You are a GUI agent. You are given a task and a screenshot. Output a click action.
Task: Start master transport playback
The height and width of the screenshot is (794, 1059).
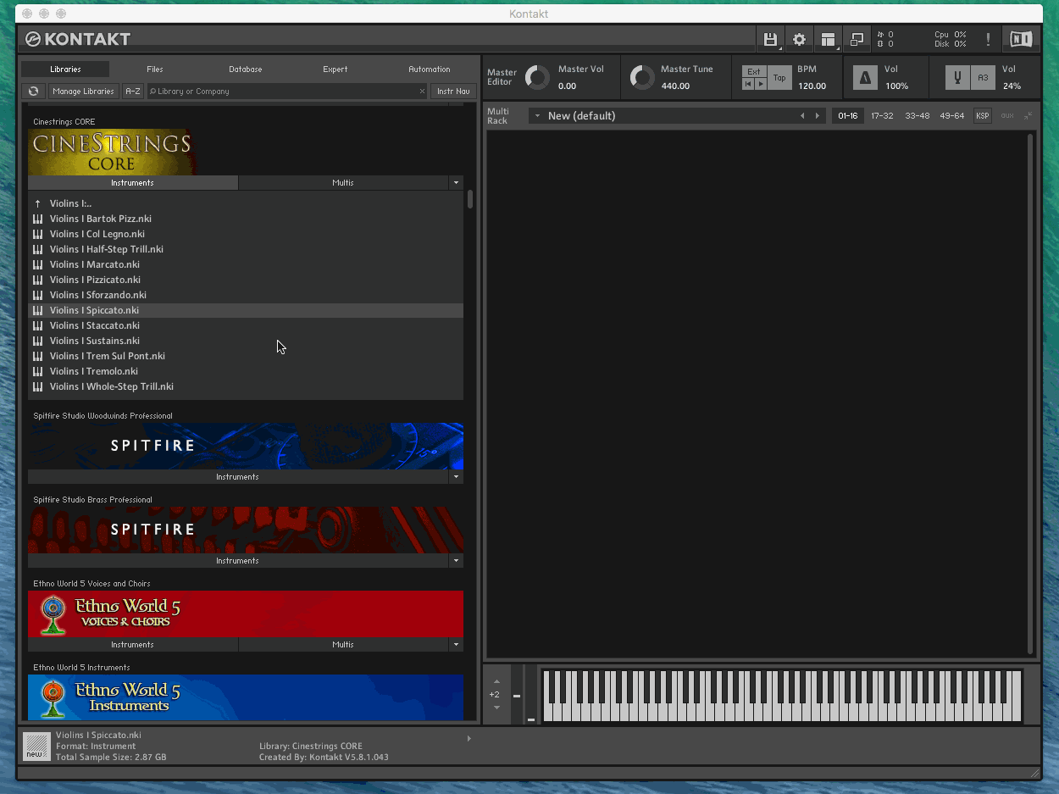point(761,84)
